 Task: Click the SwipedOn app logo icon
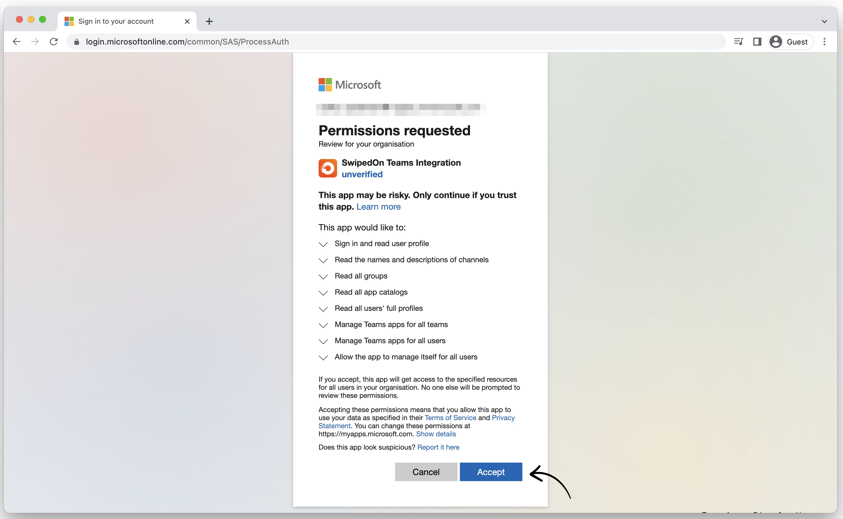click(x=328, y=168)
